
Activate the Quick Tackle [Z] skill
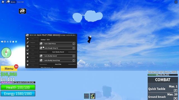pos(163,88)
